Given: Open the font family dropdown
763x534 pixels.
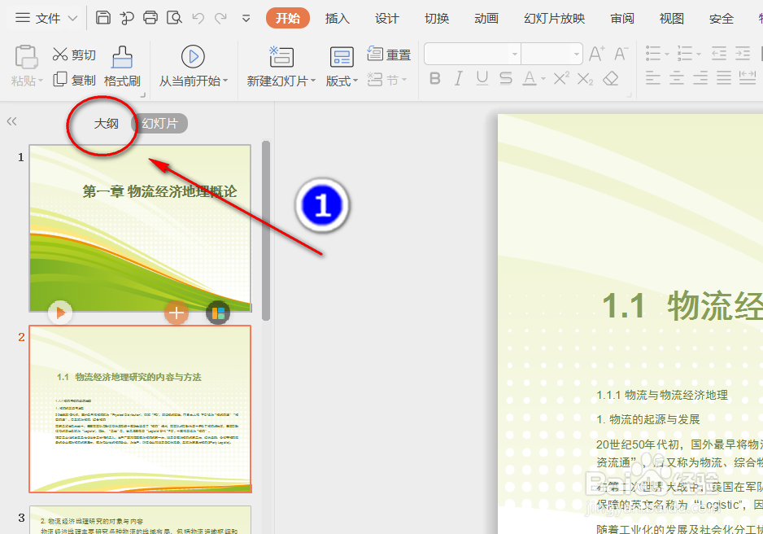Looking at the screenshot, I should coord(514,54).
